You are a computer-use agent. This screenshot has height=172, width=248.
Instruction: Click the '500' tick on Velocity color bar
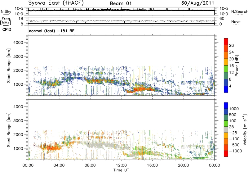tap(233, 115)
